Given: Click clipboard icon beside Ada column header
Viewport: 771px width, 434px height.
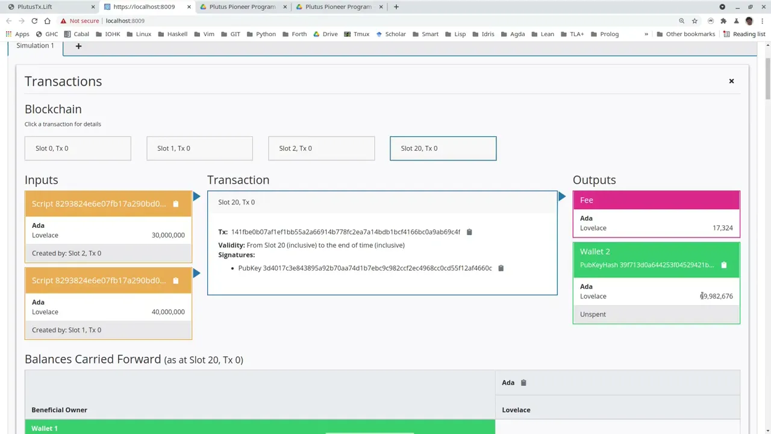Looking at the screenshot, I should (523, 383).
